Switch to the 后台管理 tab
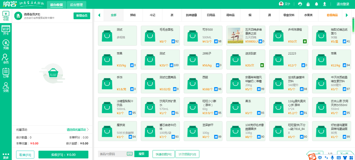The image size is (355, 160). [x=76, y=5]
